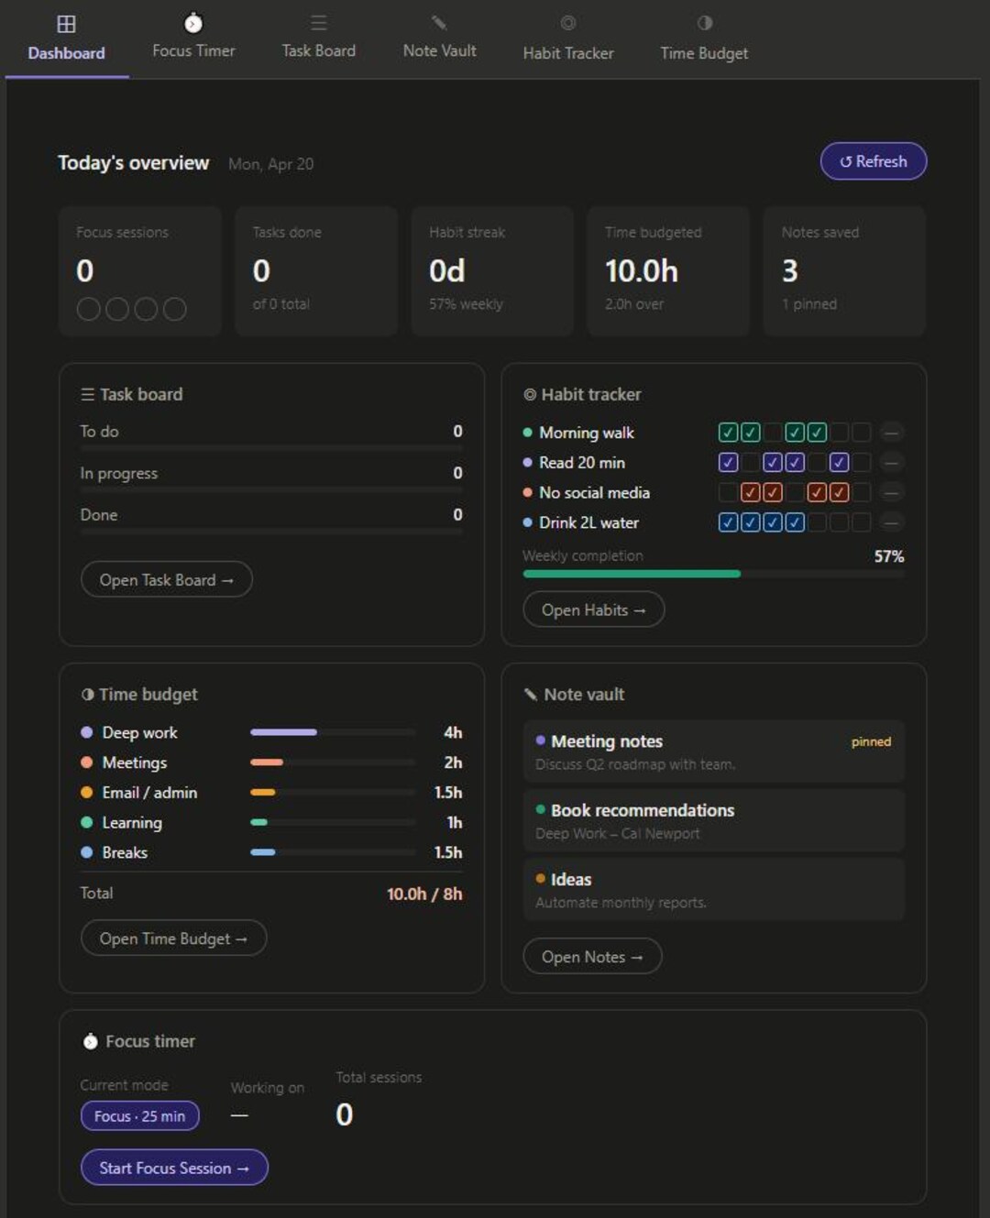
Task: Uncheck the first day box for Morning walk
Action: point(729,433)
